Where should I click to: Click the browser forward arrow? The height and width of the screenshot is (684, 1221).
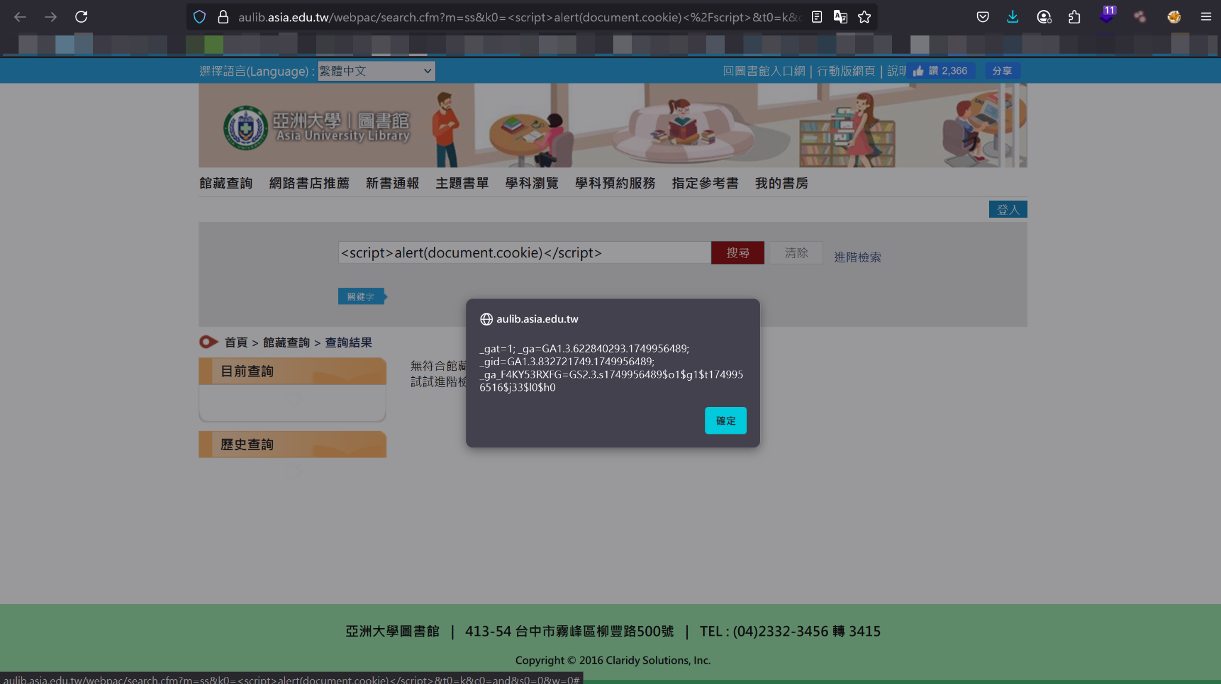[x=51, y=17]
